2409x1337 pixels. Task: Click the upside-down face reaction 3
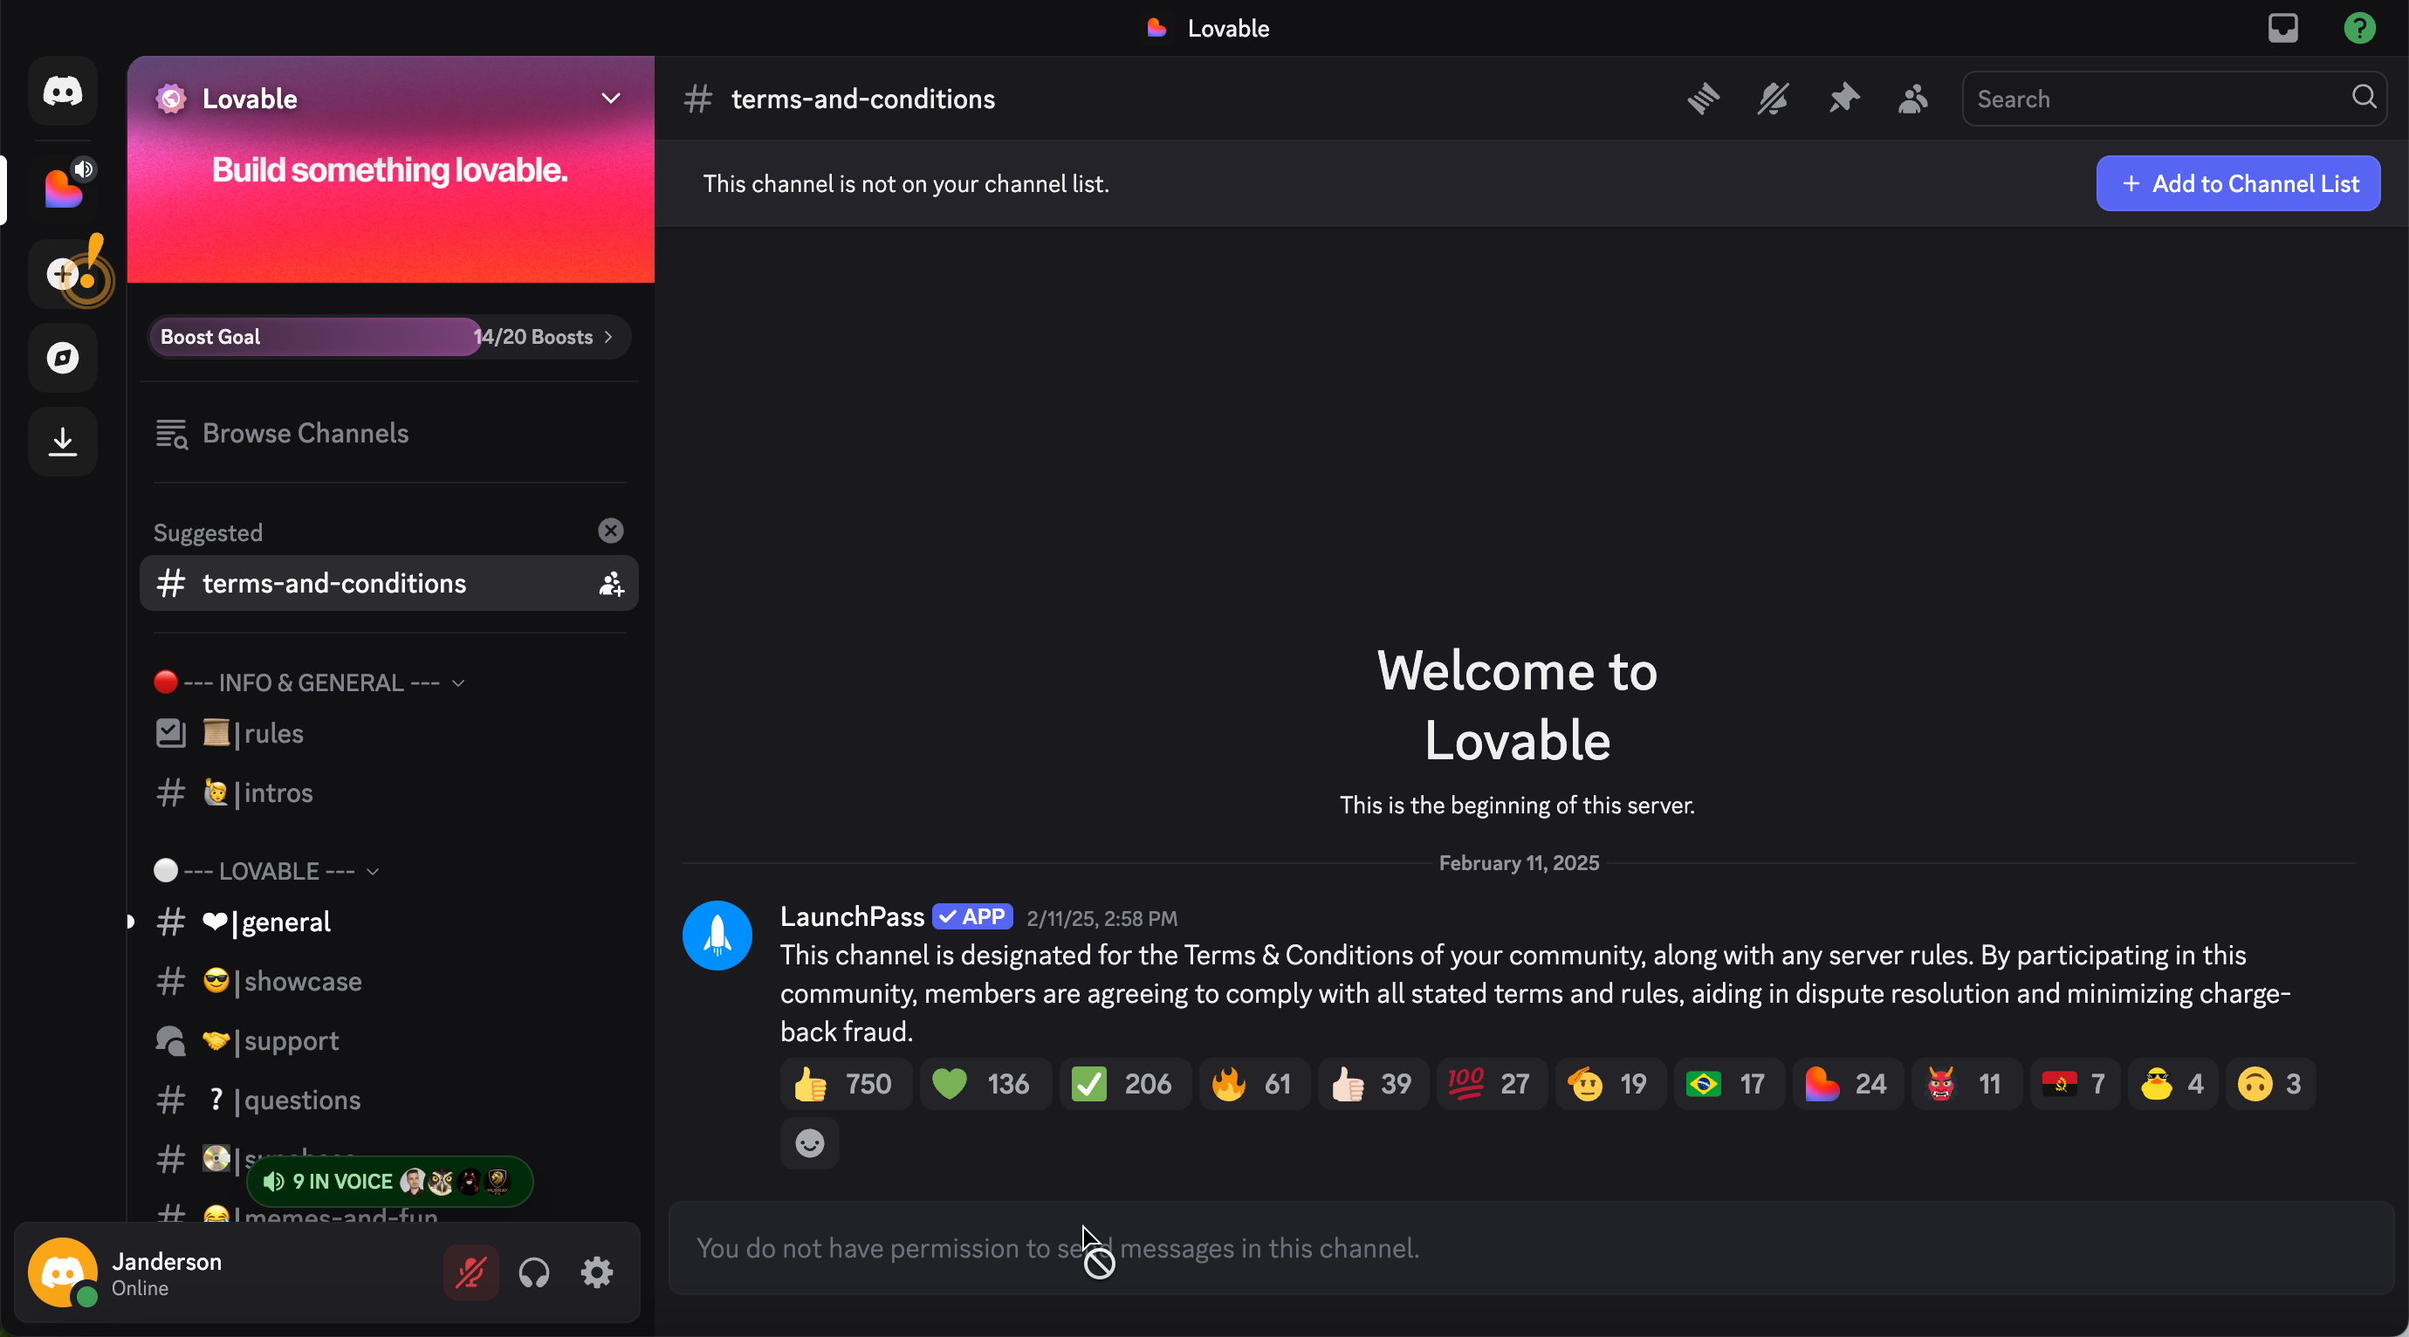click(2270, 1084)
